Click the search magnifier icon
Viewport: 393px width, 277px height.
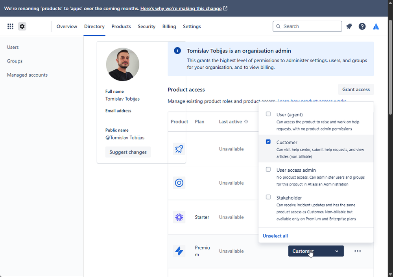[278, 26]
